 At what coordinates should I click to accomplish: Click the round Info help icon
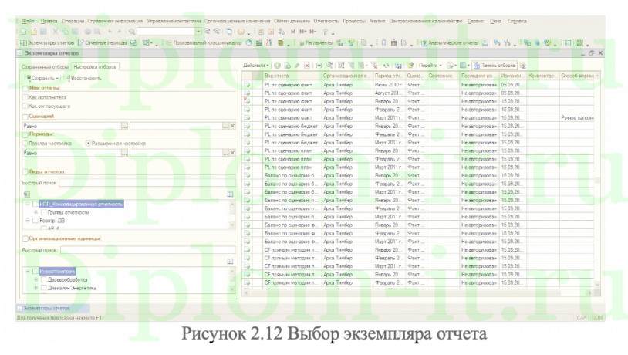click(x=241, y=32)
